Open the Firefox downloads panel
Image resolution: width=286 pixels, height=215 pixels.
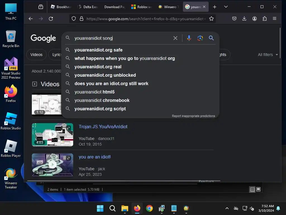coord(244,18)
